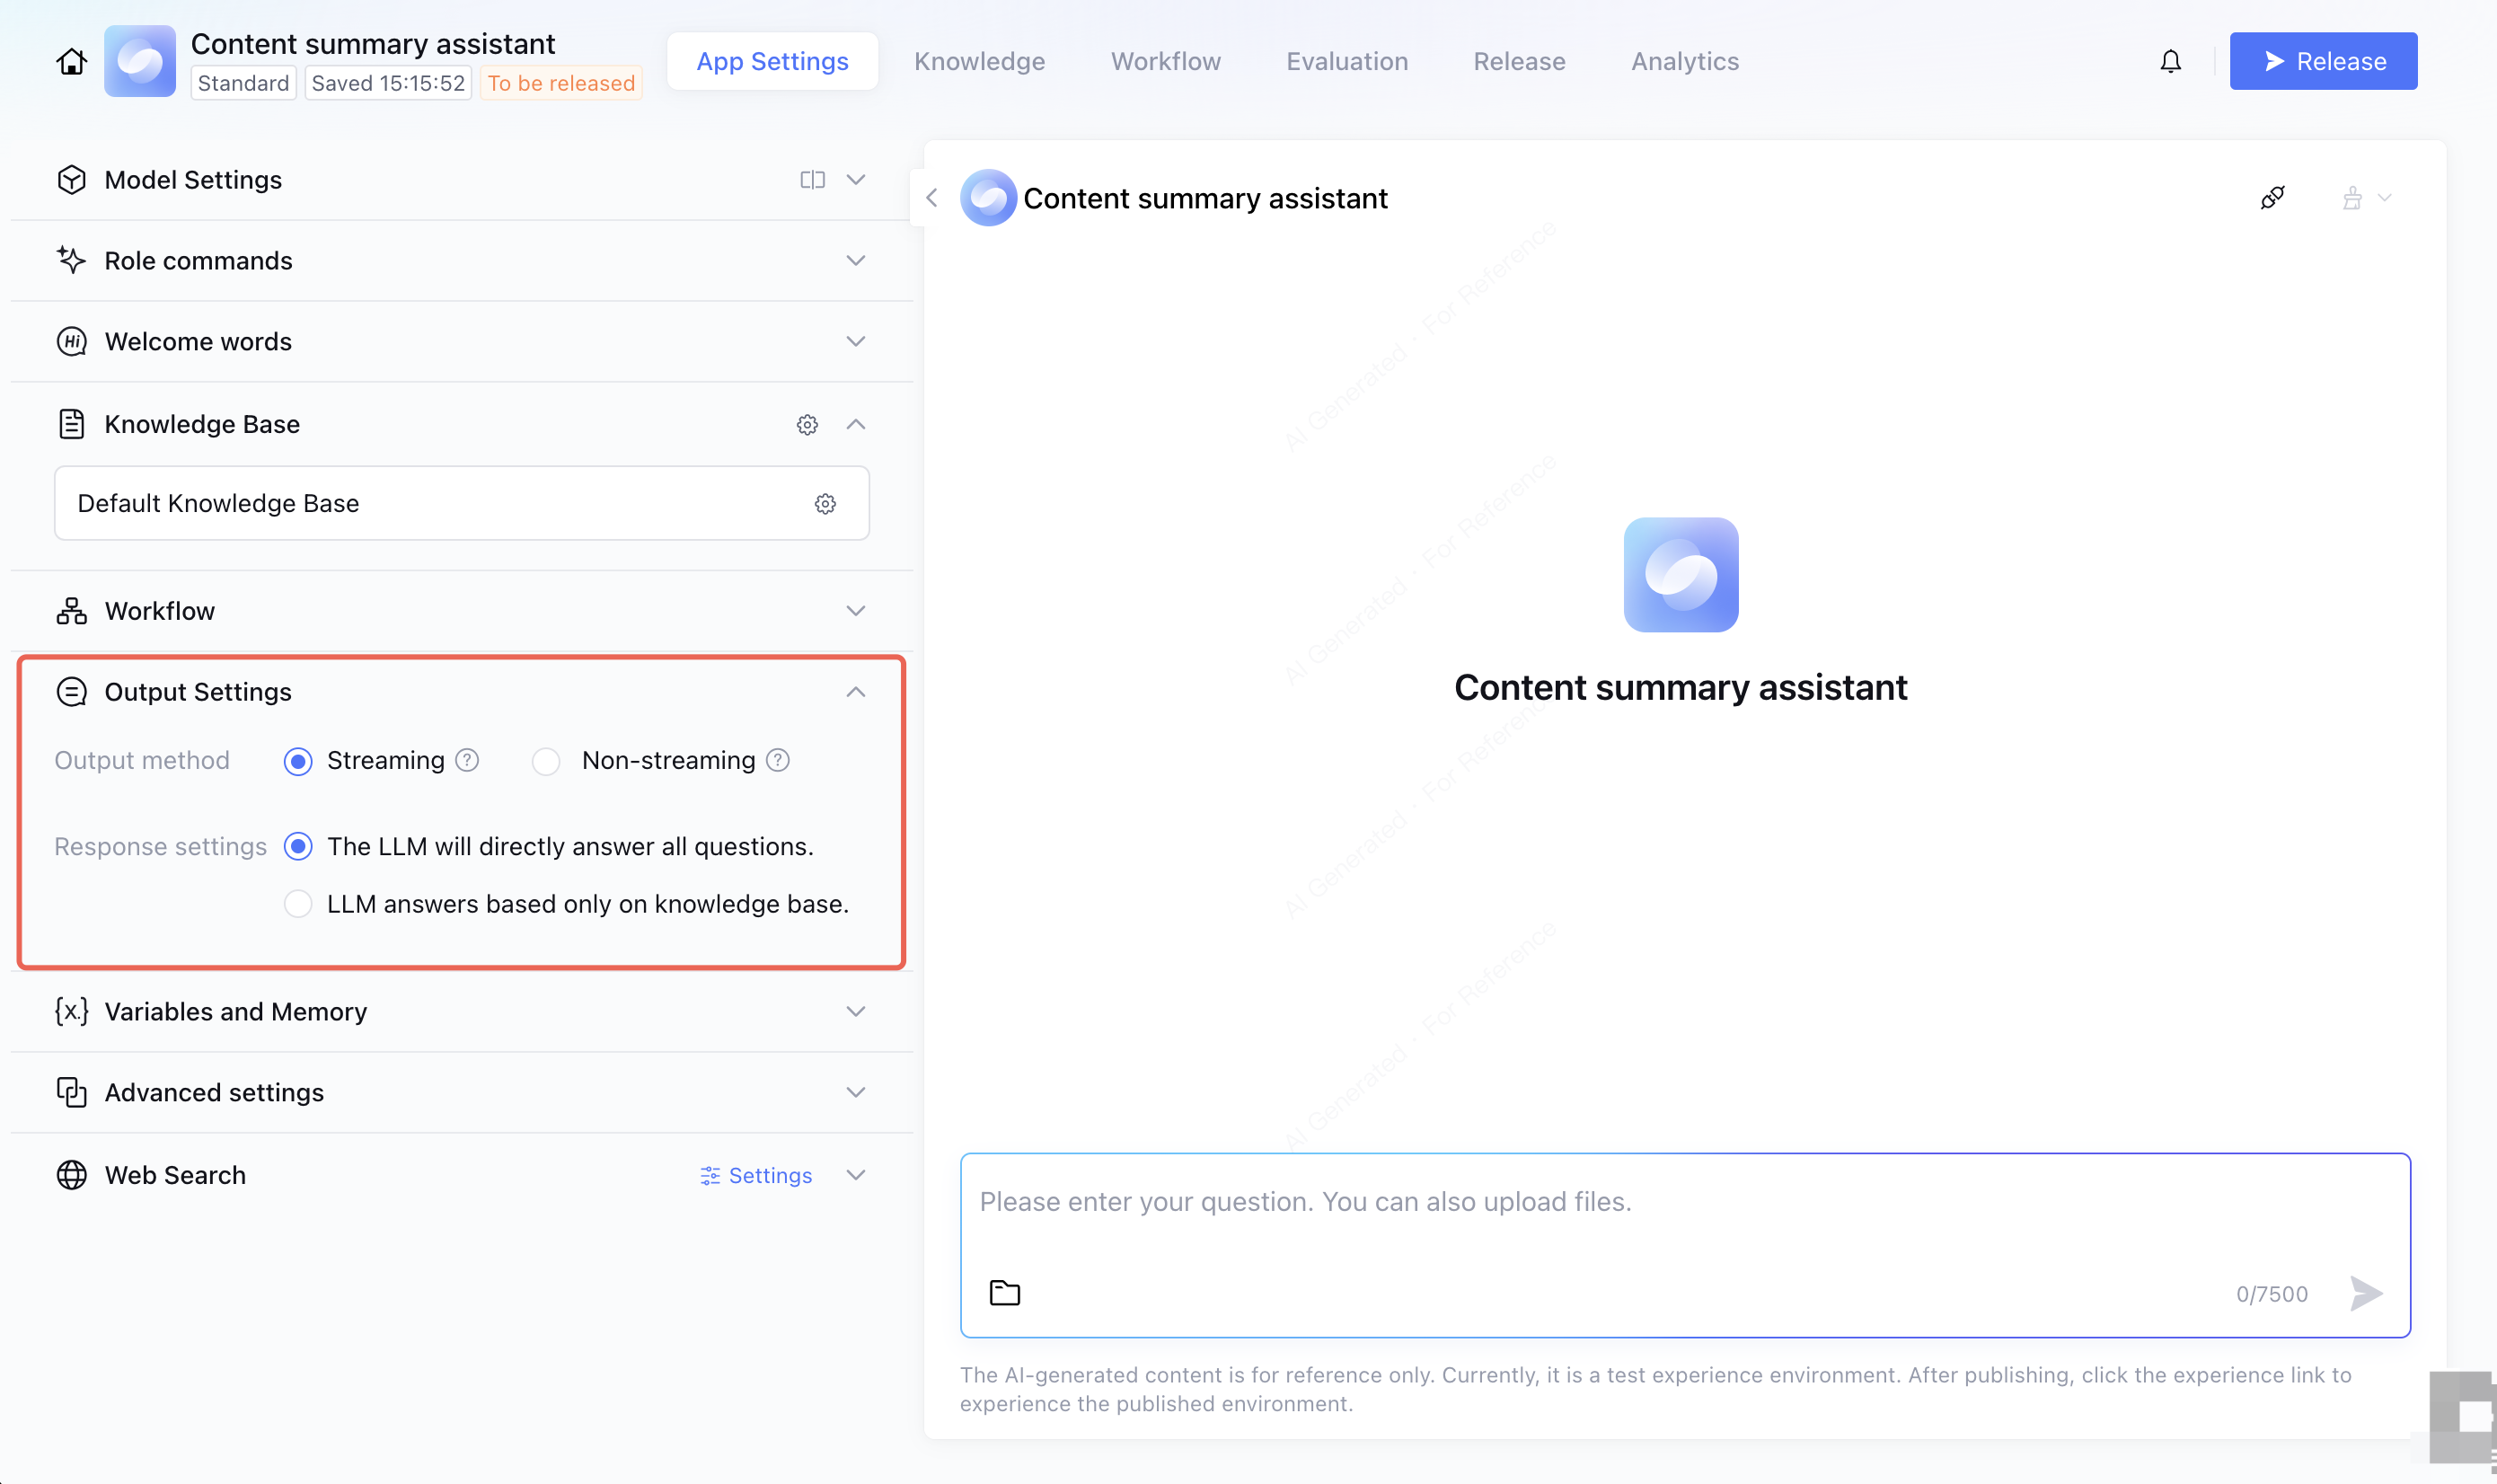The height and width of the screenshot is (1484, 2497).
Task: Click the folder upload icon in chat input
Action: point(1004,1293)
